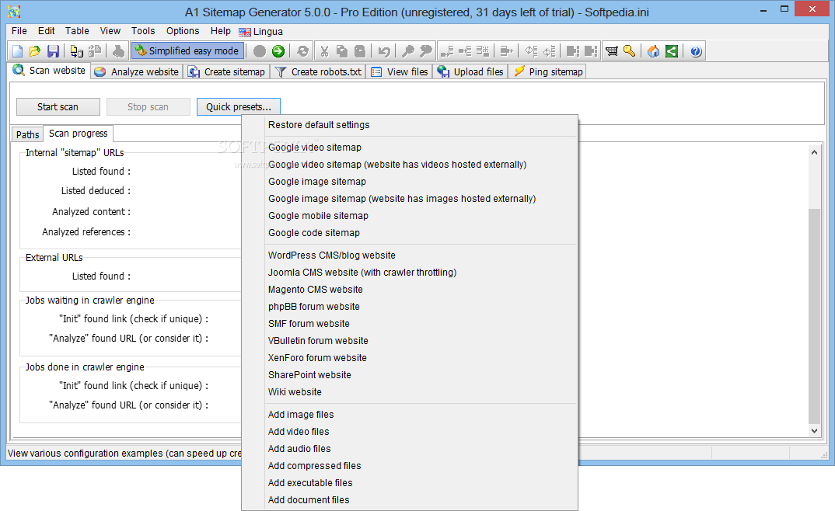The height and width of the screenshot is (511, 835).
Task: Select the plain Google image sitemap preset
Action: pos(317,181)
